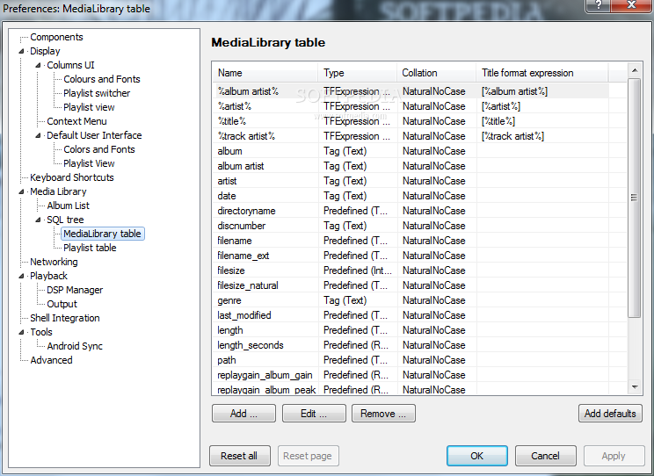Image resolution: width=654 pixels, height=476 pixels.
Task: Select the Album List page
Action: (68, 206)
